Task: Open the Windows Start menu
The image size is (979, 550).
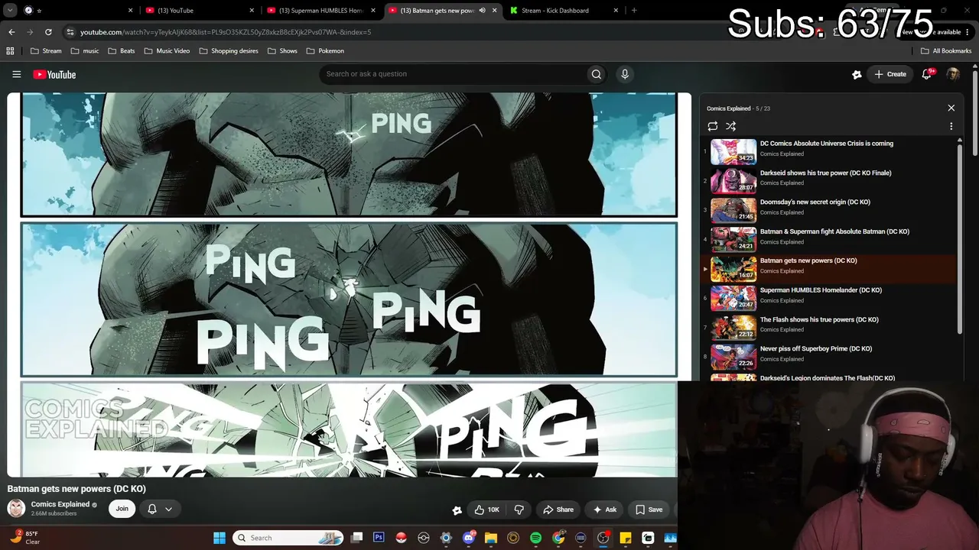Action: [220, 538]
